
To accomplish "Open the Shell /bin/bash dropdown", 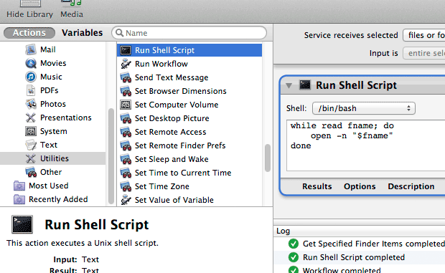I will tap(364, 108).
